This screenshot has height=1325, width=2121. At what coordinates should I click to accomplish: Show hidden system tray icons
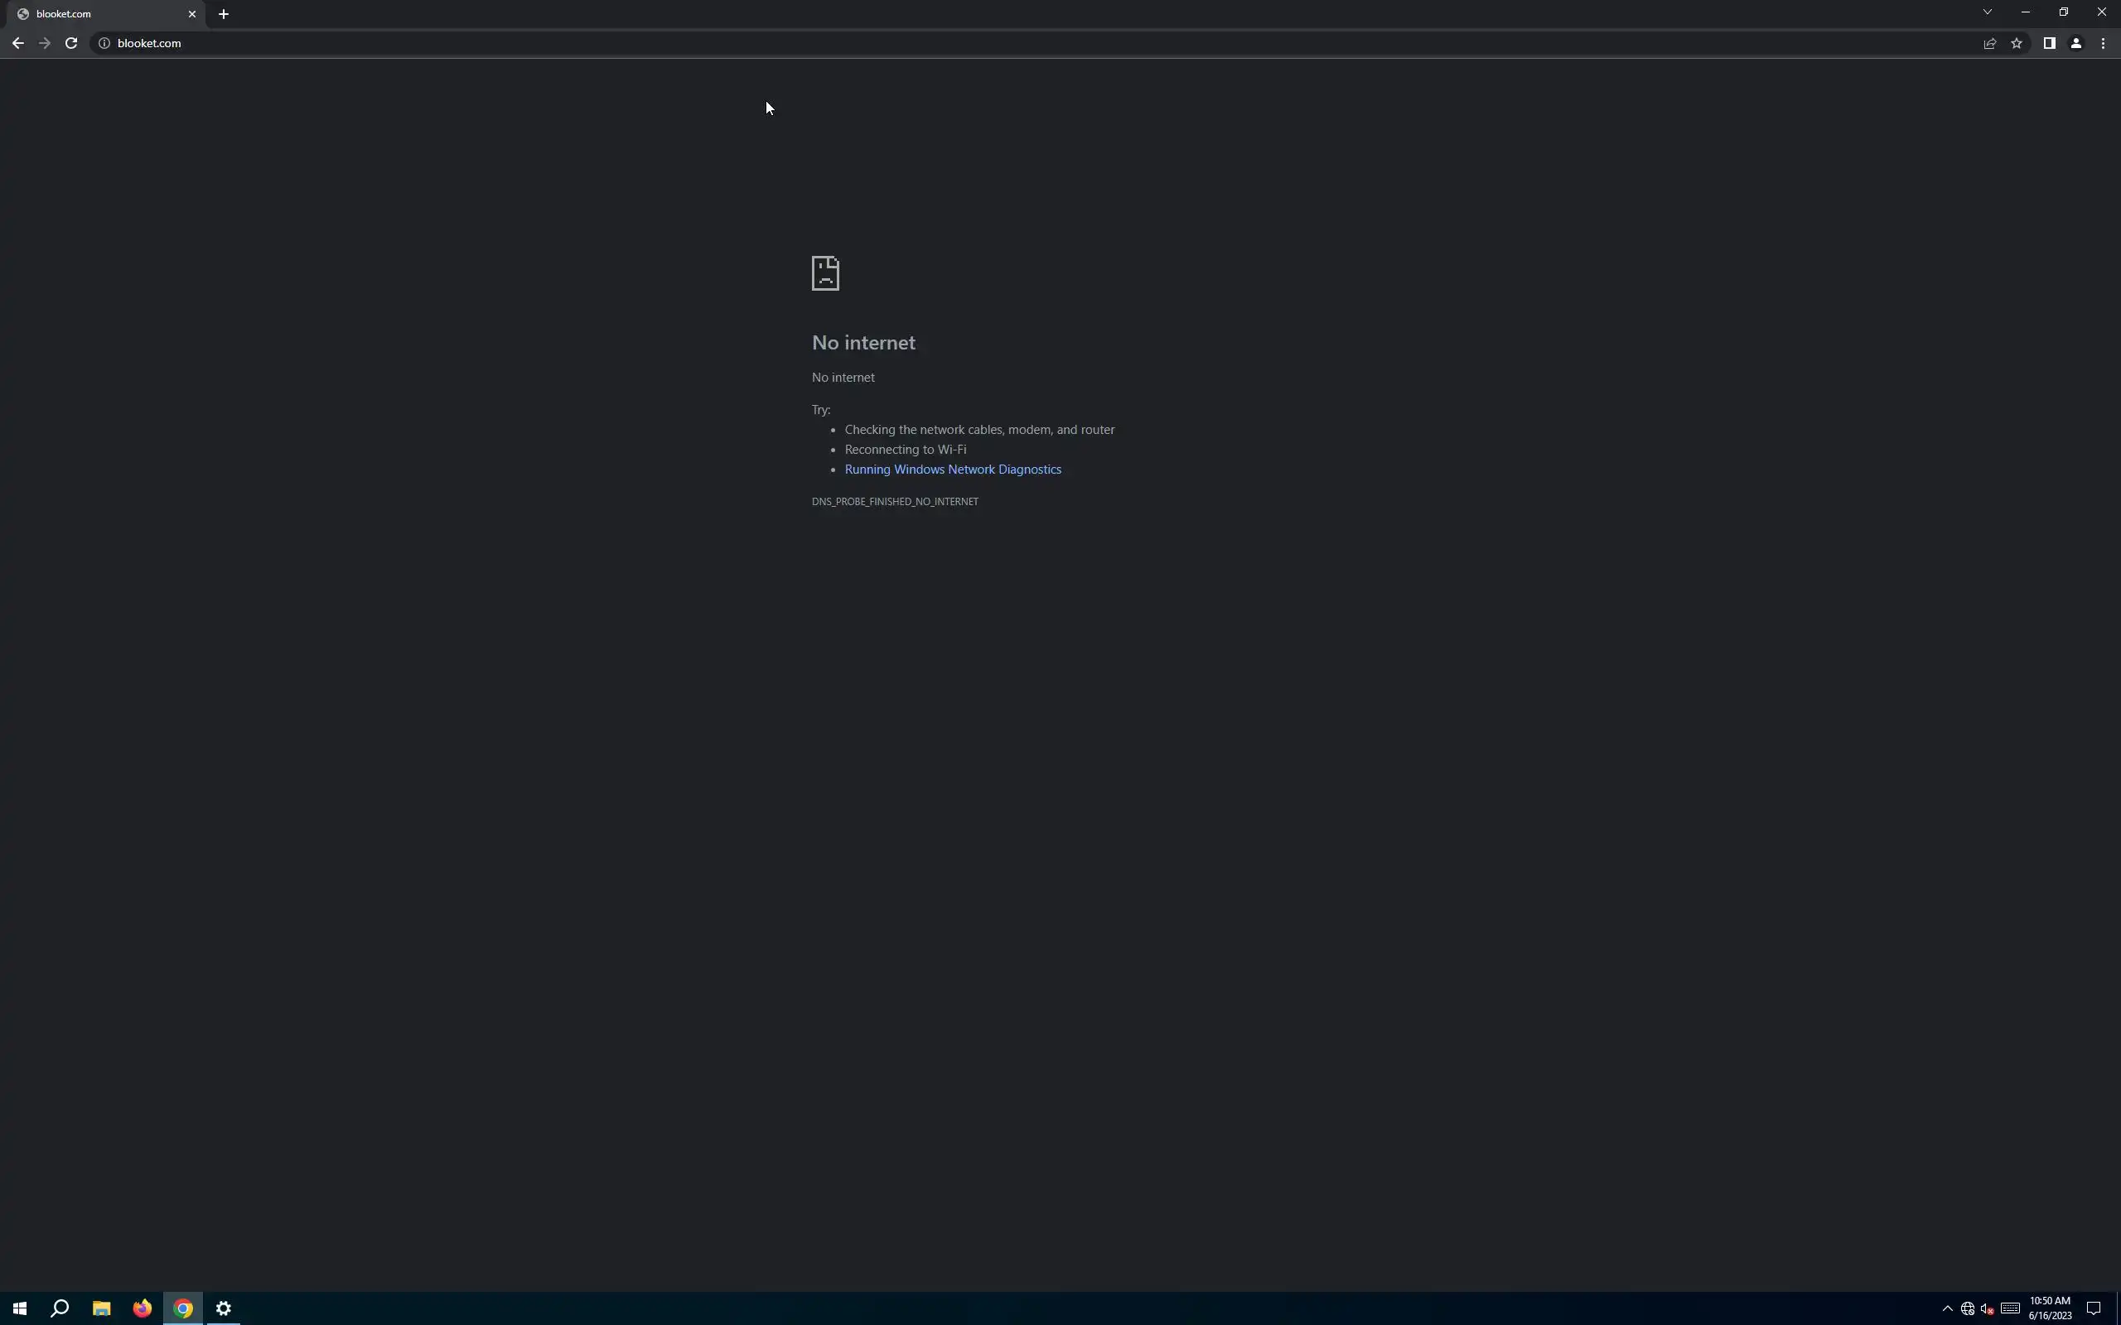click(1948, 1308)
